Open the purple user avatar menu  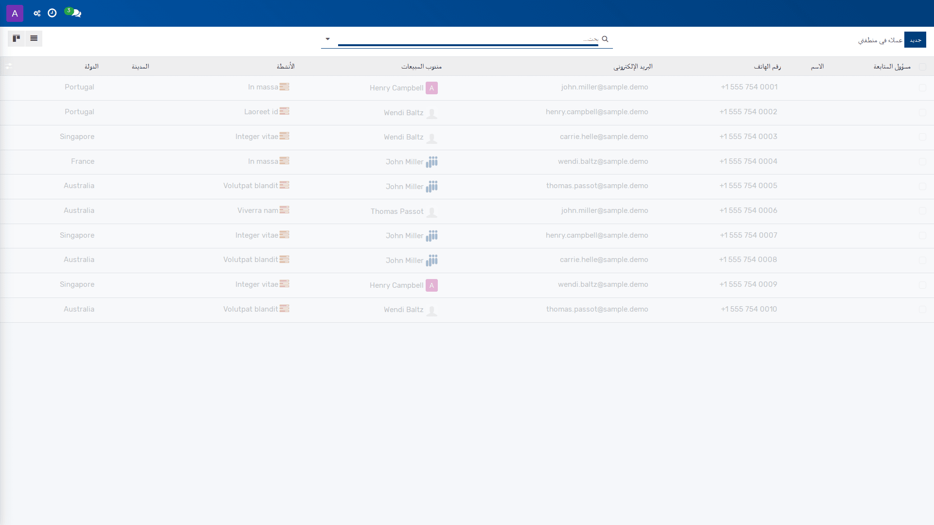click(x=15, y=13)
